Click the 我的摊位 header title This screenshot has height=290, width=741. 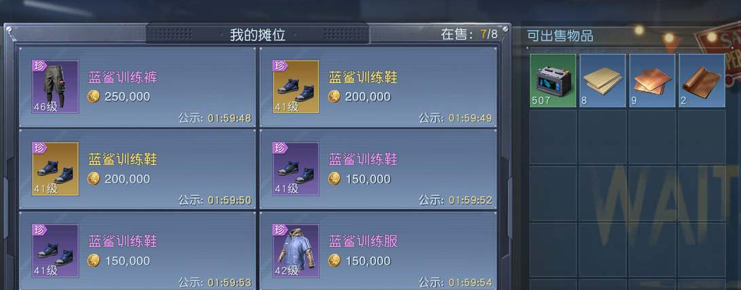click(x=257, y=35)
